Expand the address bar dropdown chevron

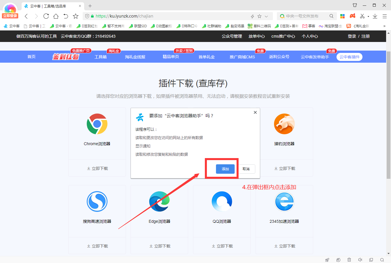point(266,16)
